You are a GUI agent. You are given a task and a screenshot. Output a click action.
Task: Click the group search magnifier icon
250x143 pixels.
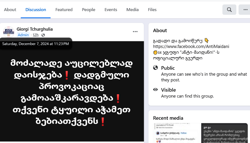229,10
